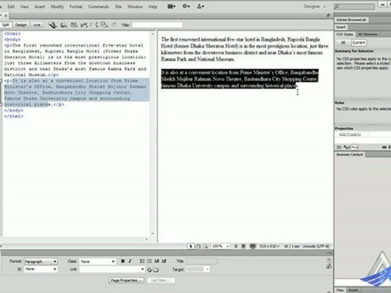Select the pointer Select tool in status bar
Image resolution: width=391 pixels, height=293 pixels.
pyautogui.click(x=191, y=247)
